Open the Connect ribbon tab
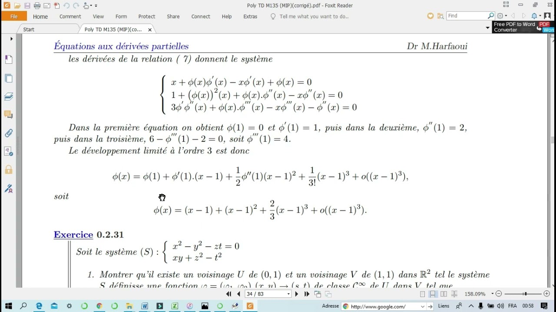Viewport: 556px width, 312px height. tap(201, 16)
